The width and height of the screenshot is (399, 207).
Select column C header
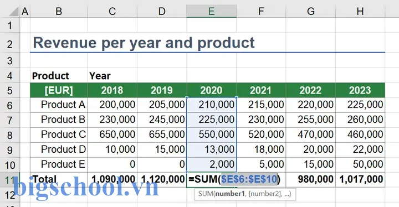[x=112, y=12]
